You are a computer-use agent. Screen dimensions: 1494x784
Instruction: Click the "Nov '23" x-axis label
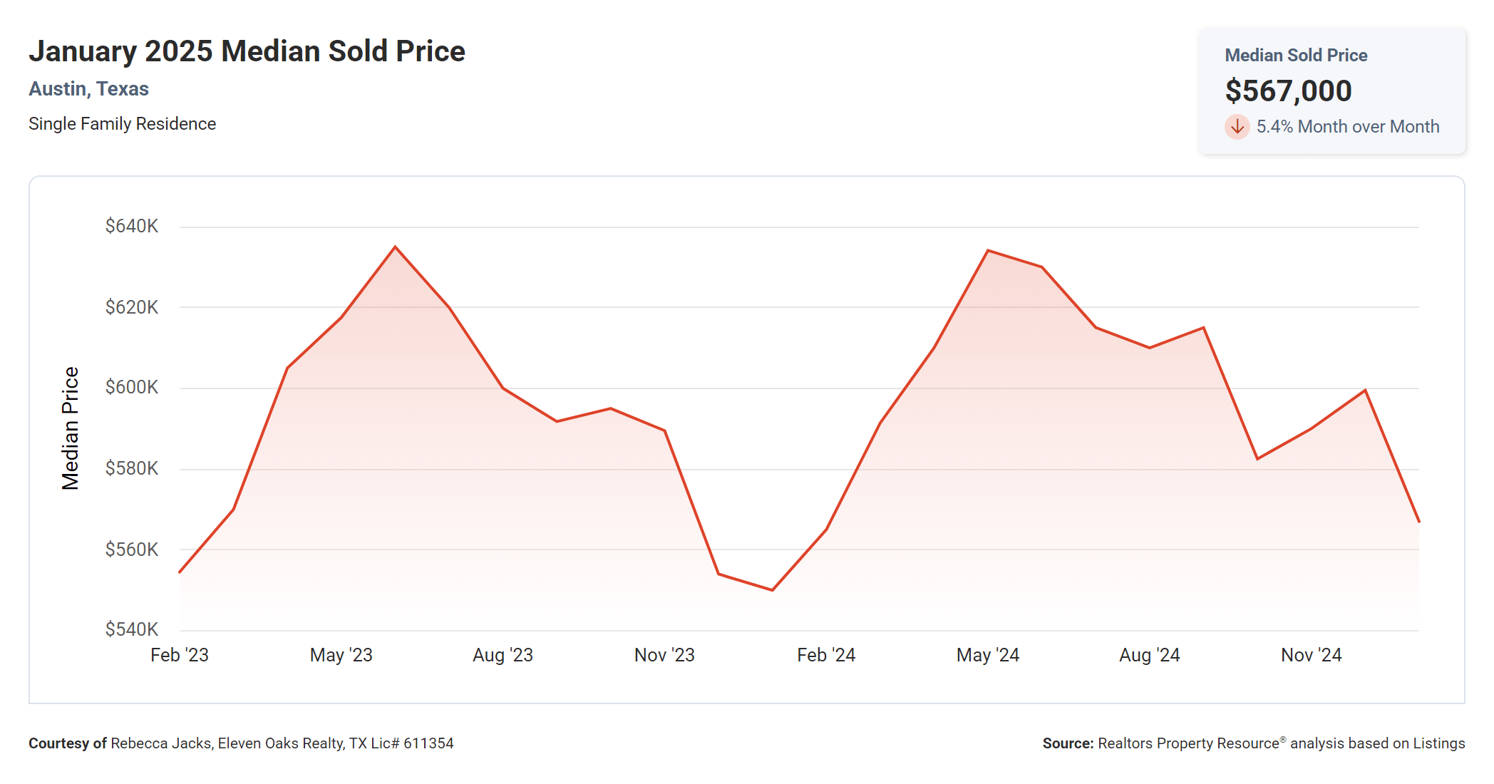(x=664, y=655)
